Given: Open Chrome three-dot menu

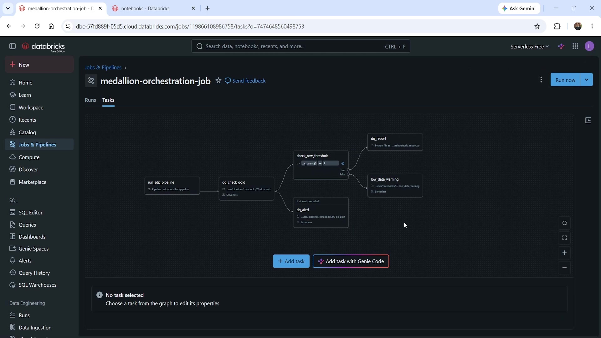Looking at the screenshot, I should tap(592, 26).
